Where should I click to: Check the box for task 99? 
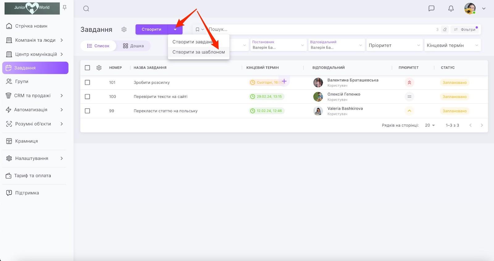click(87, 111)
